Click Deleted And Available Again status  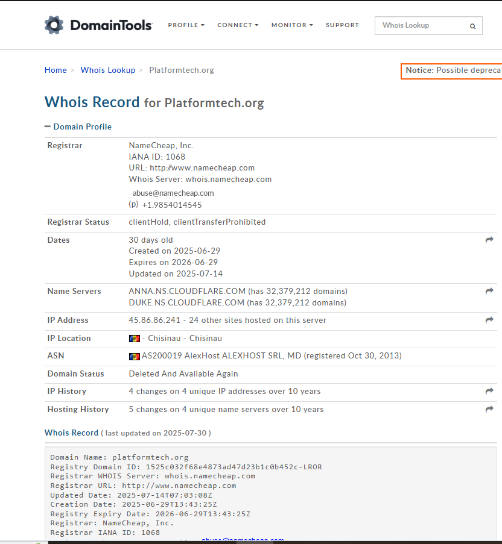tap(183, 374)
